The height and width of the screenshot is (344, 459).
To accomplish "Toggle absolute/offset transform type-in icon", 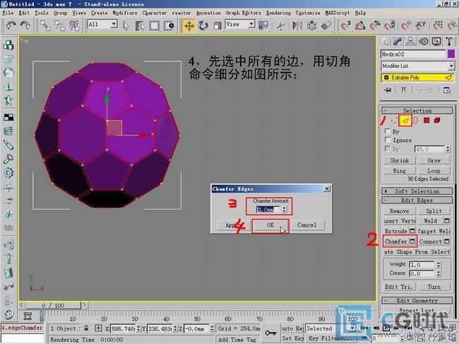I will [98, 328].
